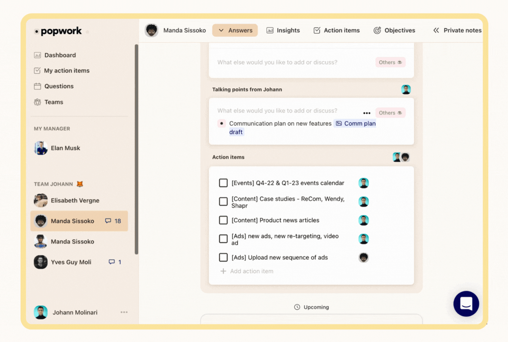Screen dimensions: 508x342
Task: Check the new ads re-targeting video item
Action: point(223,239)
